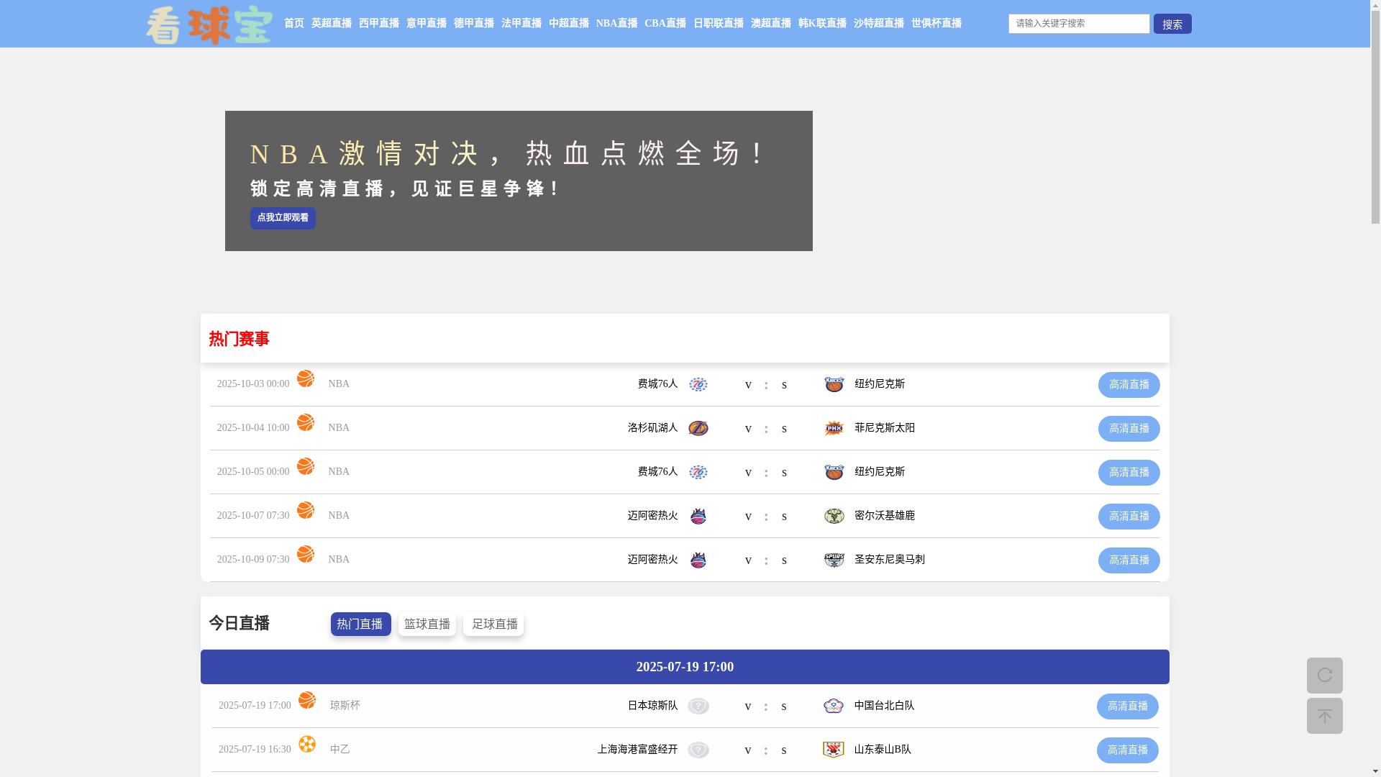Open 韩K联直播 in the navigation
The image size is (1381, 777).
[822, 24]
